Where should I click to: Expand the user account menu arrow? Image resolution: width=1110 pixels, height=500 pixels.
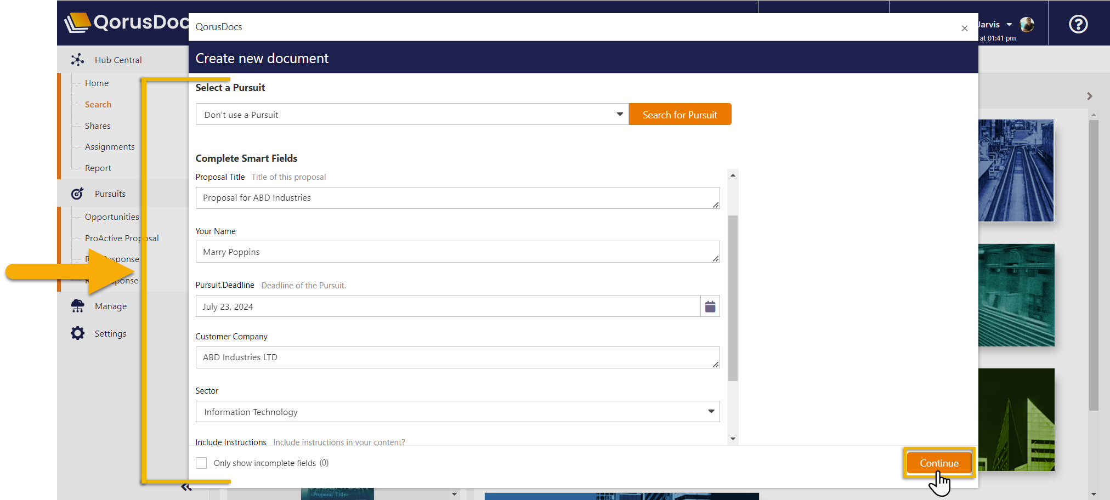point(1010,25)
